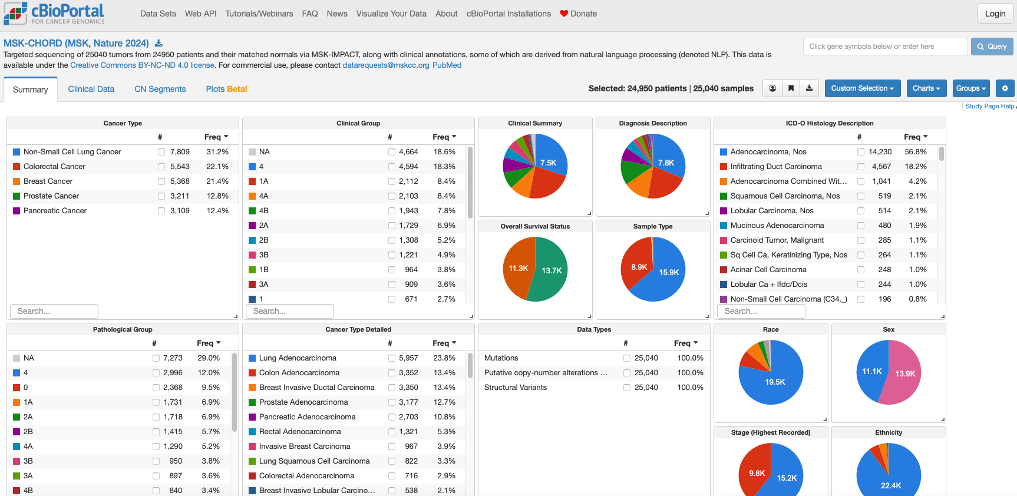Click the Login button
The height and width of the screenshot is (496, 1017).
(x=995, y=14)
